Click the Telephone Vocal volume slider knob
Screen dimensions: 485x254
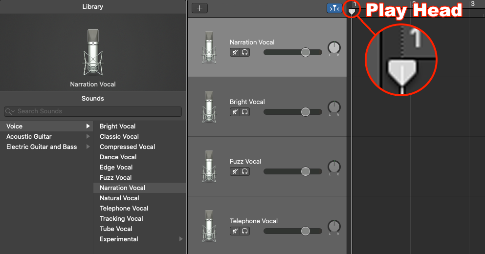[x=305, y=231]
